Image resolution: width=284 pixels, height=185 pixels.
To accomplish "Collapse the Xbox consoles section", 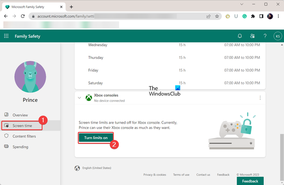I will click(80, 98).
